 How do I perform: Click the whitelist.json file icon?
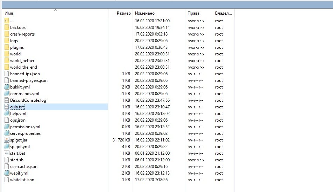pos(7,180)
